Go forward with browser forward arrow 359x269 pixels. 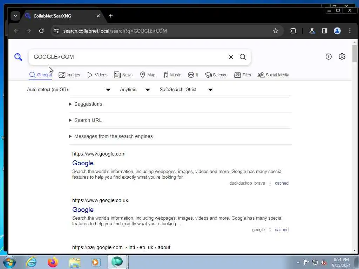coord(29,31)
